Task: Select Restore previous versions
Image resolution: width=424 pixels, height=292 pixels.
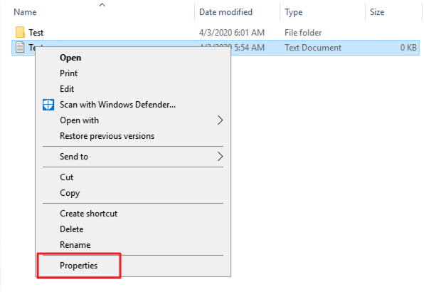Action: pyautogui.click(x=107, y=136)
